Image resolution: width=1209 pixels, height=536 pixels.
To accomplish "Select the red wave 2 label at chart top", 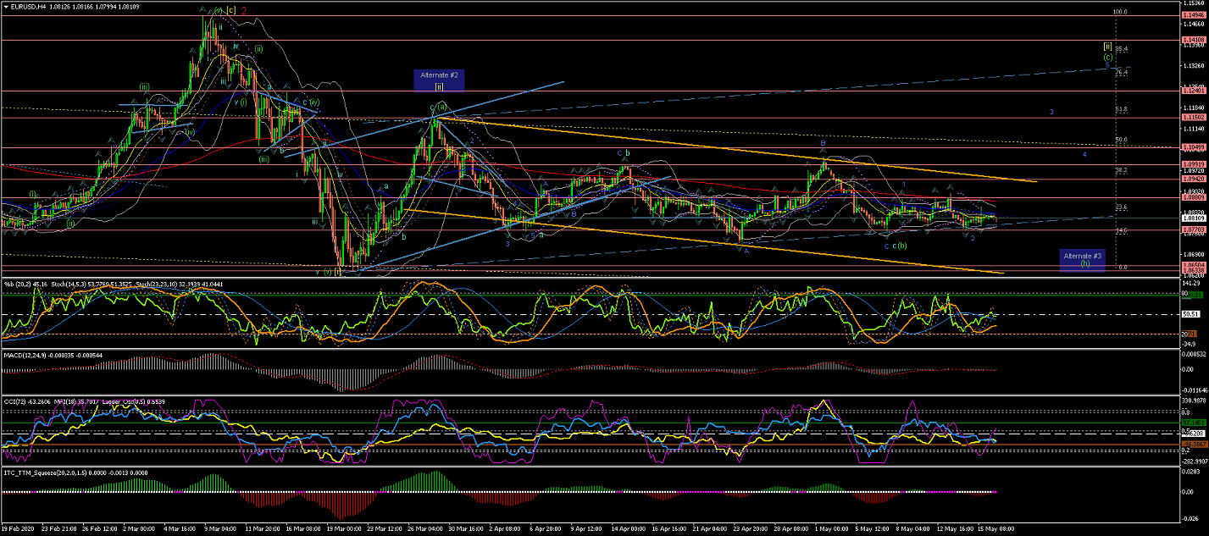I will point(244,11).
